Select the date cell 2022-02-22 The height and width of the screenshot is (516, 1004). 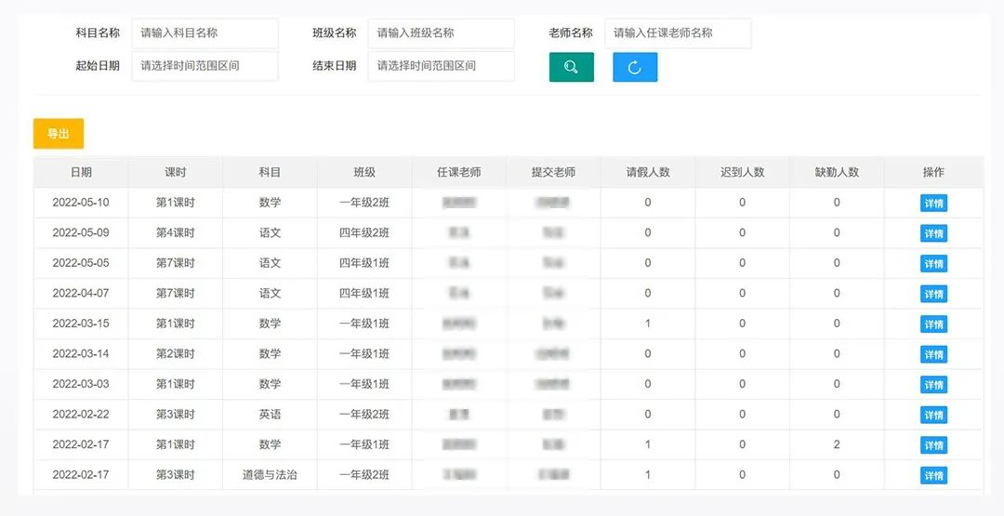(81, 415)
